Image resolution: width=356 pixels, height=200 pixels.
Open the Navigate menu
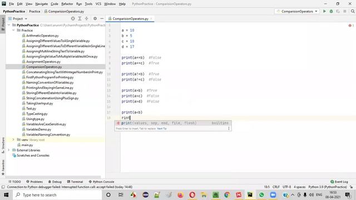coord(42,4)
